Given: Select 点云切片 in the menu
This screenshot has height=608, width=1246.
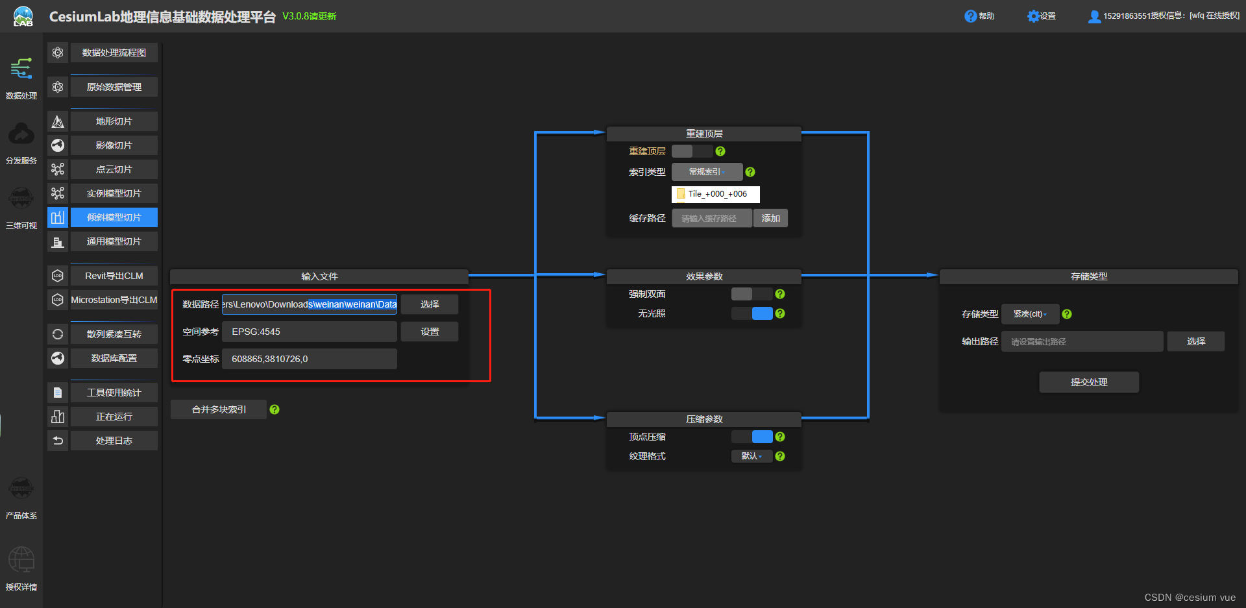Looking at the screenshot, I should 114,169.
